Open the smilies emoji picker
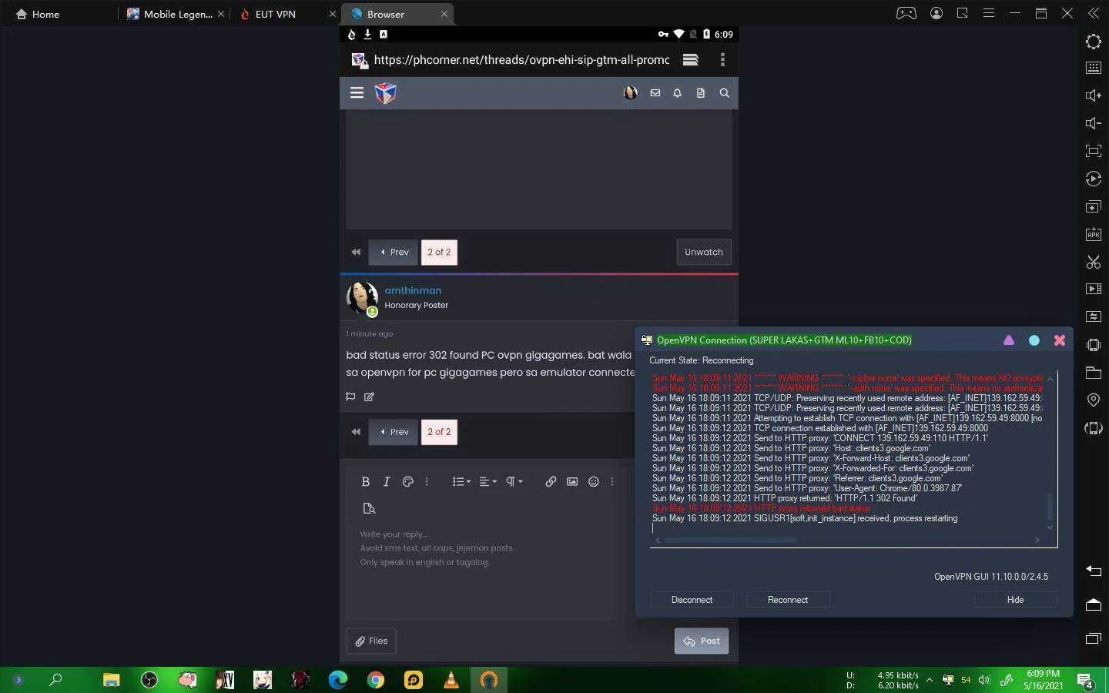1109x693 pixels. pos(594,481)
